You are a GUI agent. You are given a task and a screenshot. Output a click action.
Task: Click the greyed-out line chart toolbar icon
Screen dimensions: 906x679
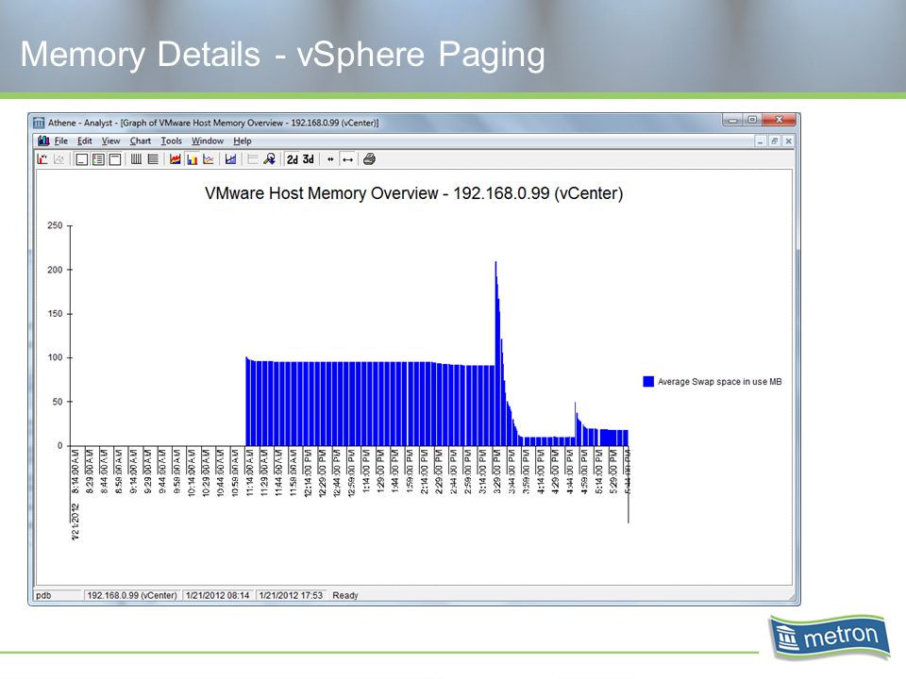pyautogui.click(x=59, y=159)
